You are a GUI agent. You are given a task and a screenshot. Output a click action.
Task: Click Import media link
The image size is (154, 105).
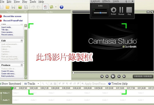7,27
